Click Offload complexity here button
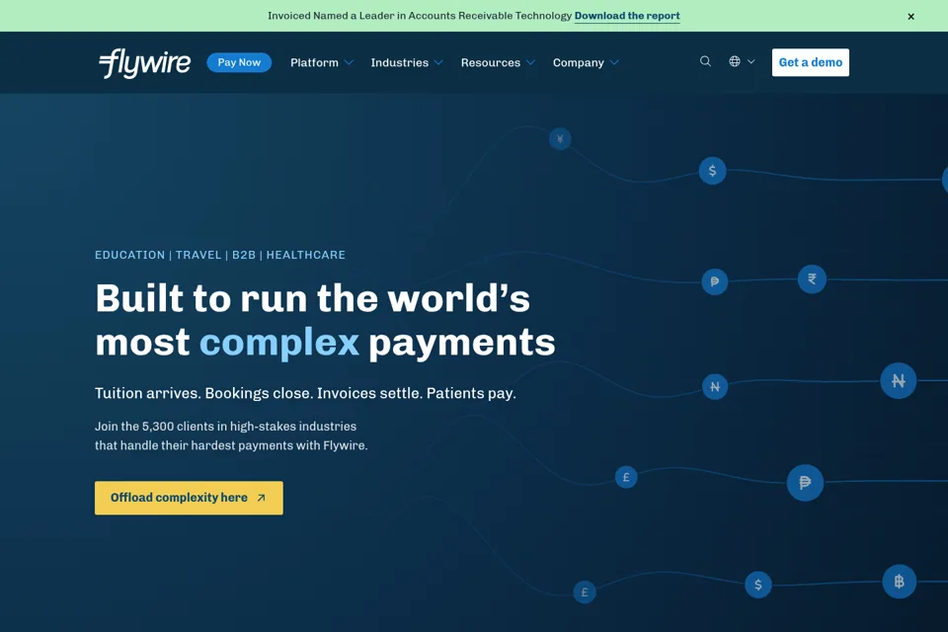The image size is (948, 632). (x=189, y=498)
